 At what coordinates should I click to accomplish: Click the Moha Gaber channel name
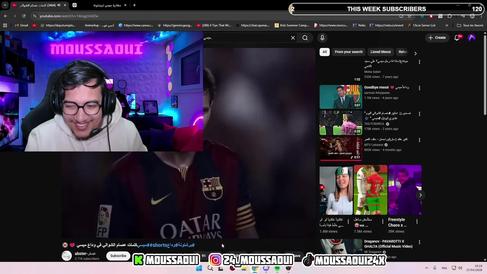372,72
